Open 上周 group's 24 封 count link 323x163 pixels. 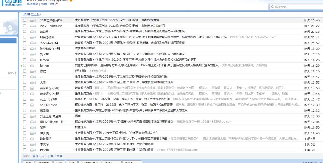tap(36, 15)
